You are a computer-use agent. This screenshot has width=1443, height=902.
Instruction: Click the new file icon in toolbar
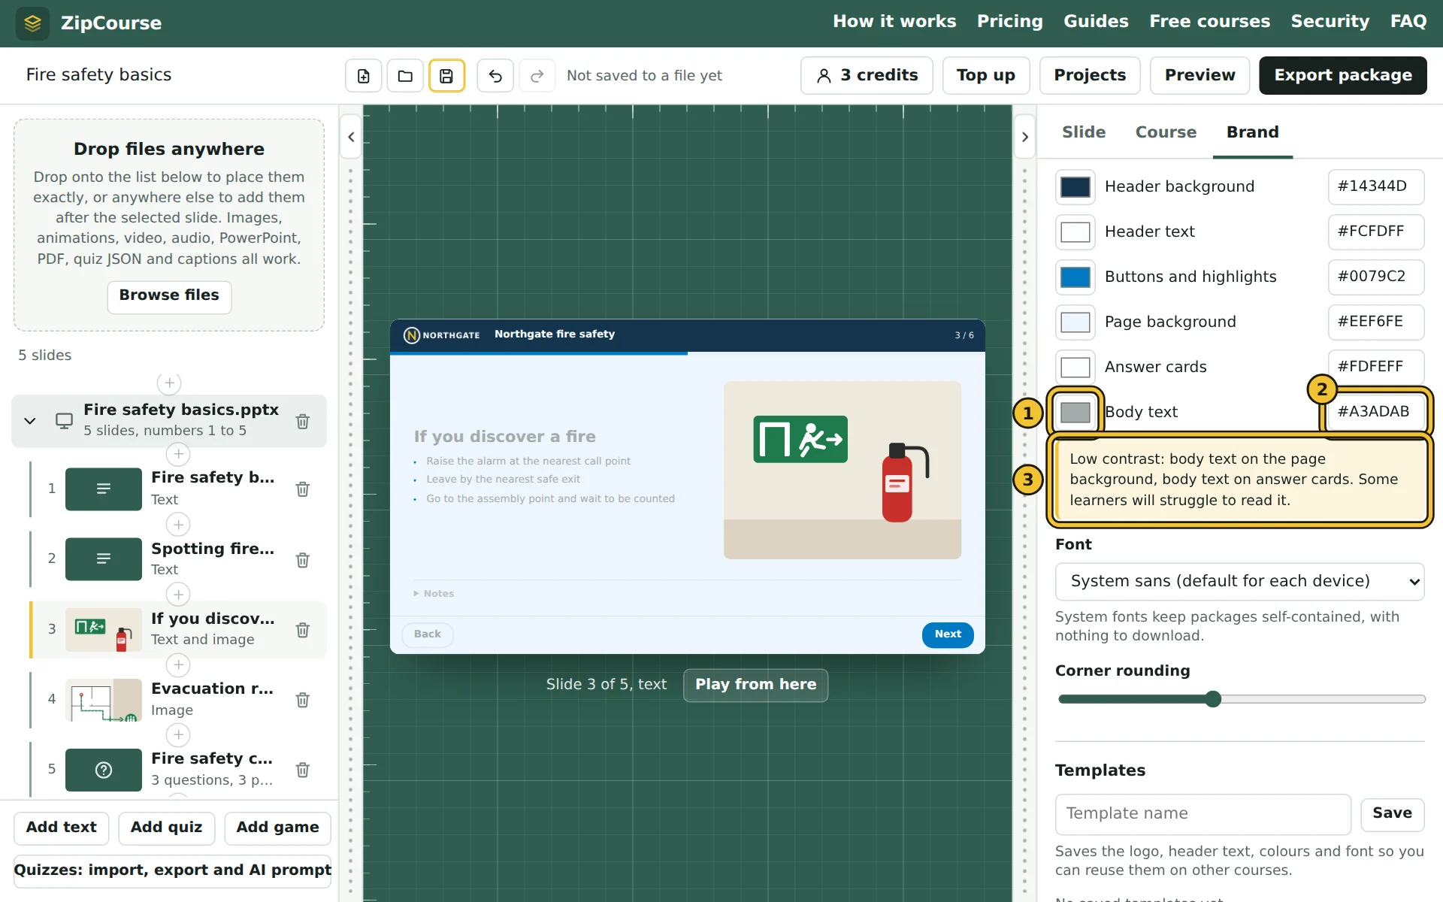[364, 75]
